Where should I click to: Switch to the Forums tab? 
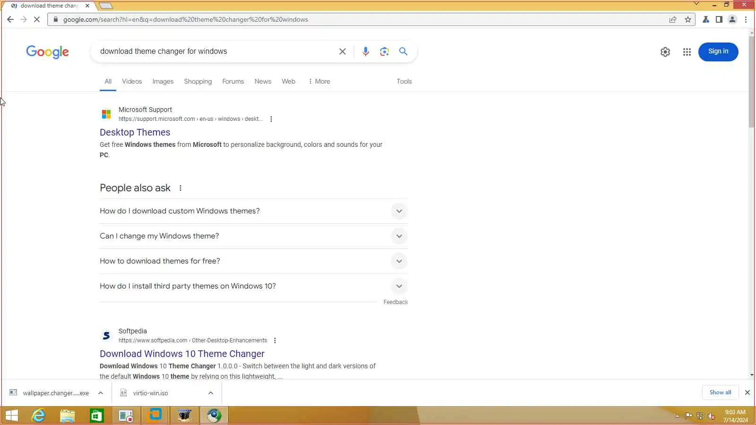pyautogui.click(x=233, y=81)
